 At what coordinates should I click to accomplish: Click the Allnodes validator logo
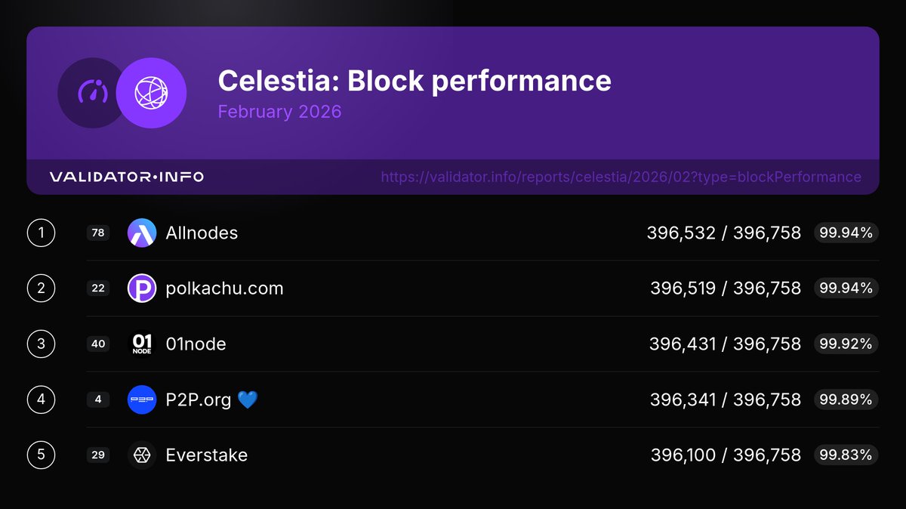142,233
